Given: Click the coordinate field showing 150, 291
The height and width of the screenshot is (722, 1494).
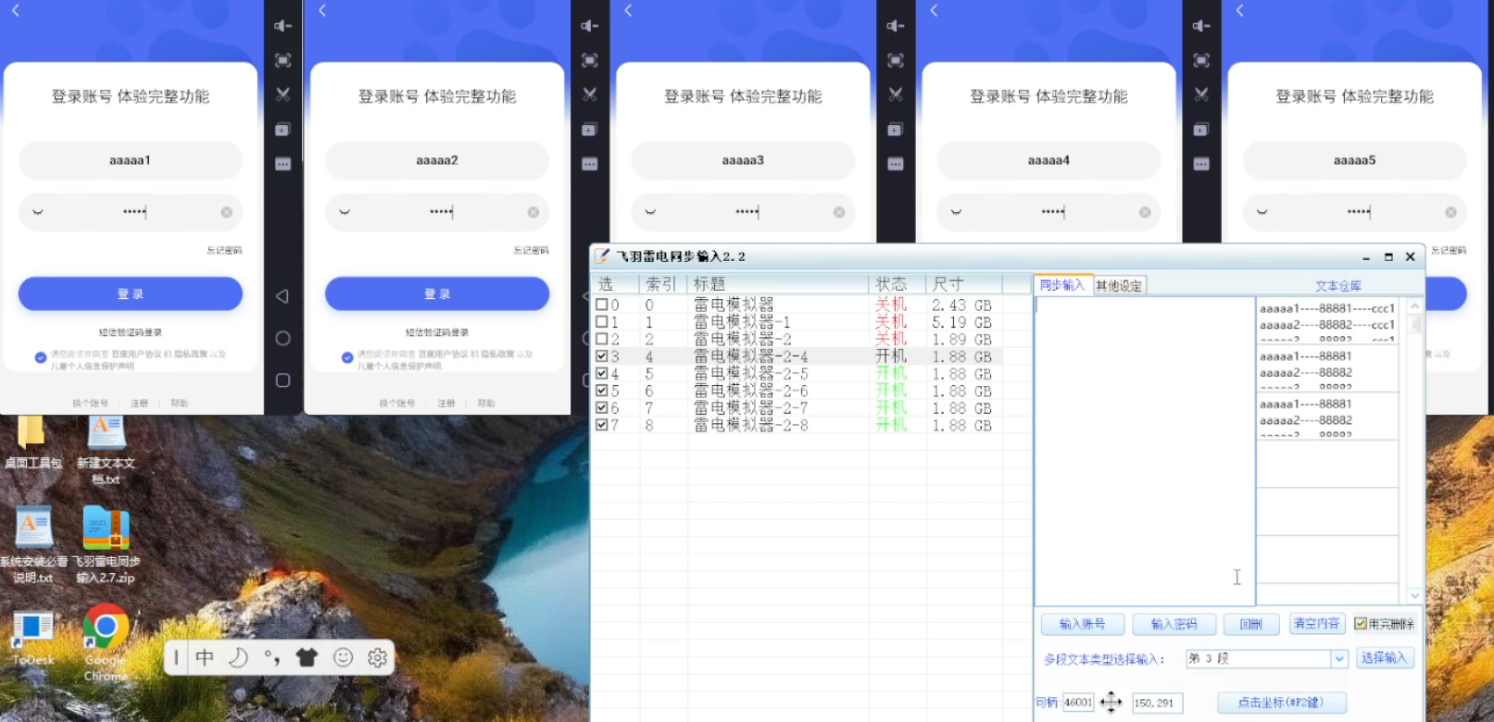Looking at the screenshot, I should 1157,703.
